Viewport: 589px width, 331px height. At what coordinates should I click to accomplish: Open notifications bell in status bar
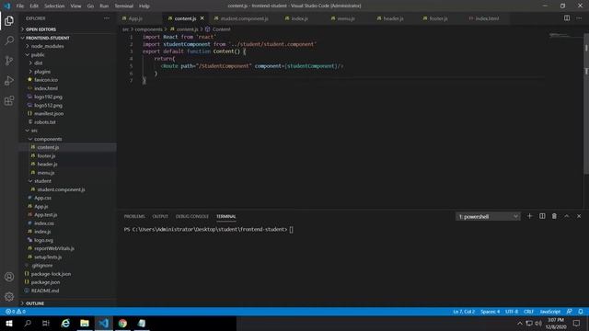(581, 312)
